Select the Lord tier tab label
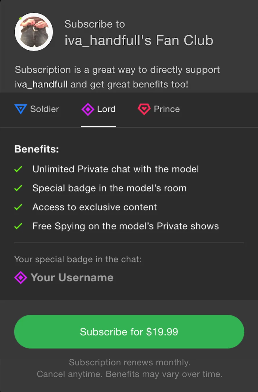 pyautogui.click(x=106, y=109)
